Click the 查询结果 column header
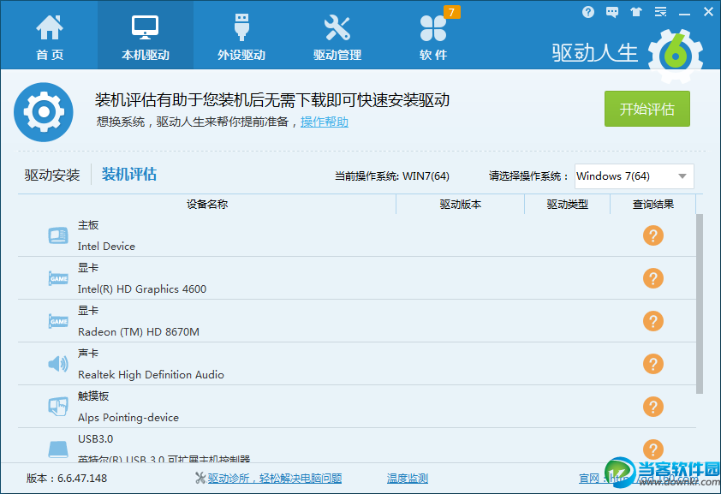721x494 pixels. coord(653,204)
